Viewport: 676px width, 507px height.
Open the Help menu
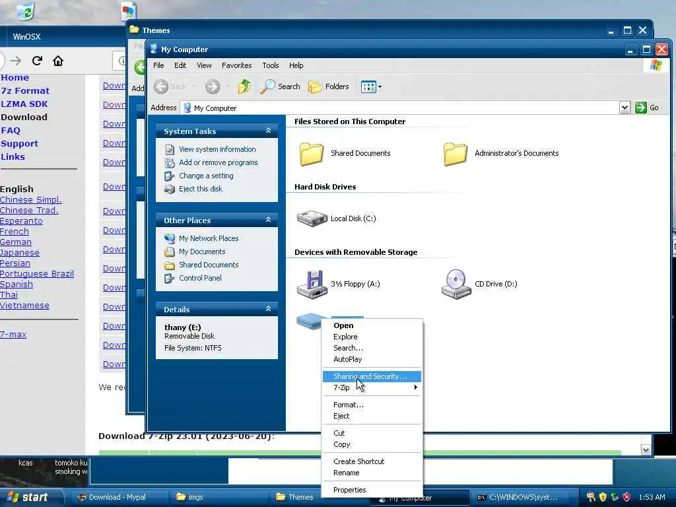click(296, 65)
